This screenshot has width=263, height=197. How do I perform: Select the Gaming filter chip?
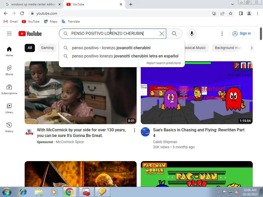47,48
